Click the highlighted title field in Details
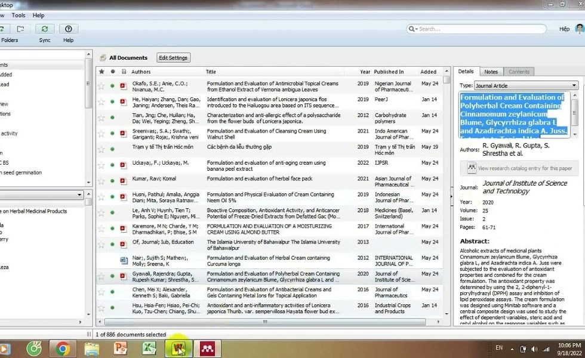The width and height of the screenshot is (585, 358). 515,114
